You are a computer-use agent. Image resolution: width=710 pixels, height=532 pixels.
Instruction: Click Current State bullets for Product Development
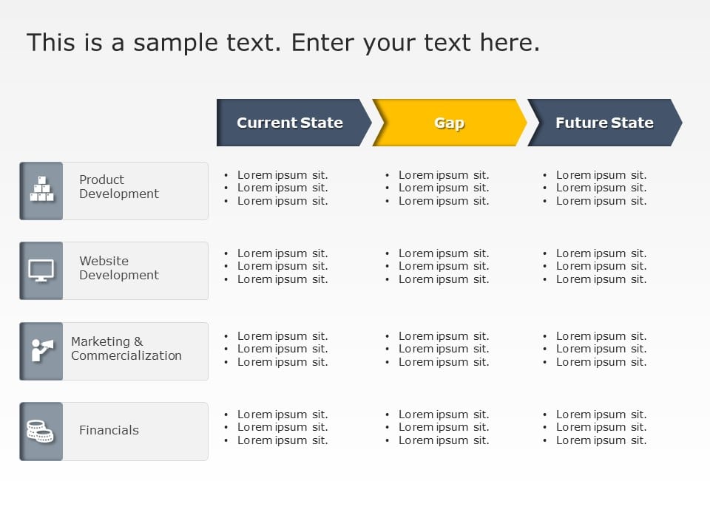[x=282, y=188]
